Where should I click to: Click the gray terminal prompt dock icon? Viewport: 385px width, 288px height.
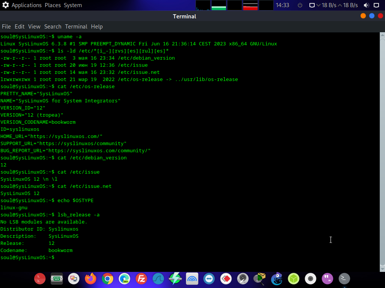(x=344, y=278)
